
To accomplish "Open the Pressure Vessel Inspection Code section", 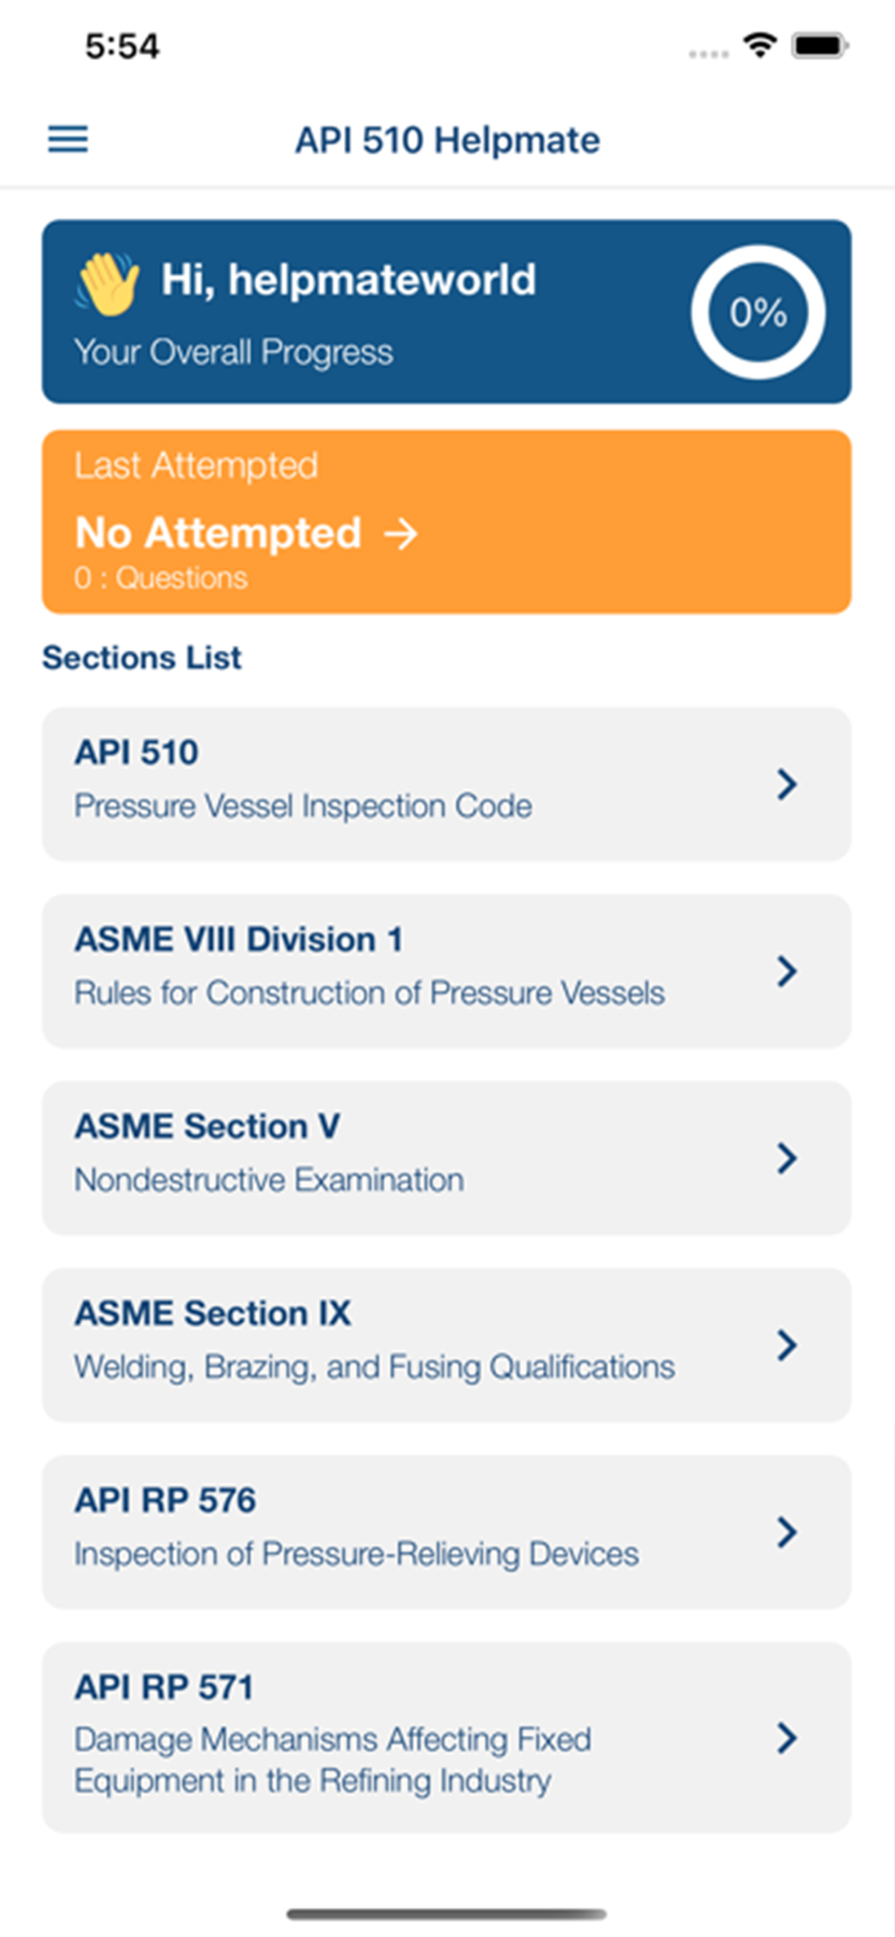I will pyautogui.click(x=303, y=806).
